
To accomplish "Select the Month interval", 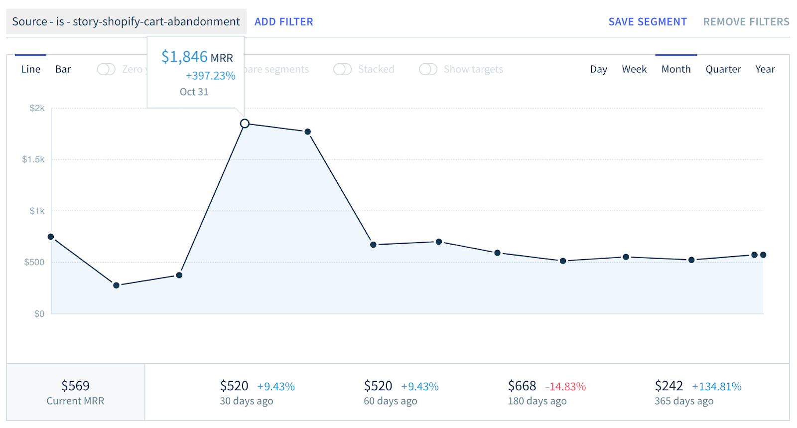I will pos(675,69).
